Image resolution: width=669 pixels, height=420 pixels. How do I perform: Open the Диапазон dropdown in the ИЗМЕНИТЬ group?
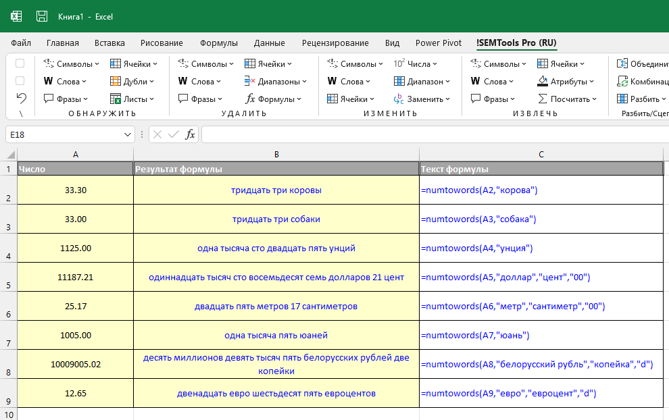(422, 82)
